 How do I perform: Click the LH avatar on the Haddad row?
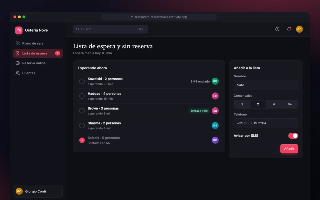[x=215, y=96]
